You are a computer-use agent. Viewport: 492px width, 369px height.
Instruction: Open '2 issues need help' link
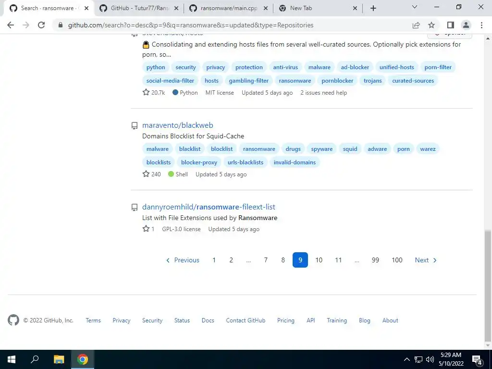pos(324,93)
